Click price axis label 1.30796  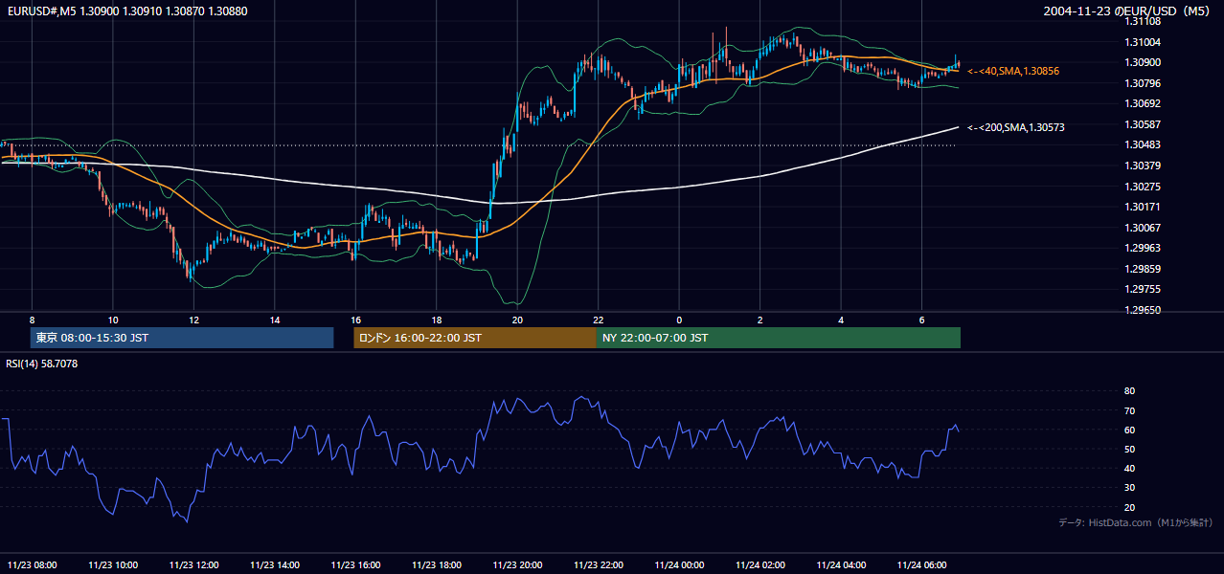click(x=1144, y=83)
